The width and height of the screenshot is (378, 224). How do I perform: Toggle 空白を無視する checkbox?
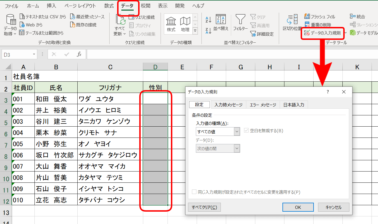click(x=246, y=131)
